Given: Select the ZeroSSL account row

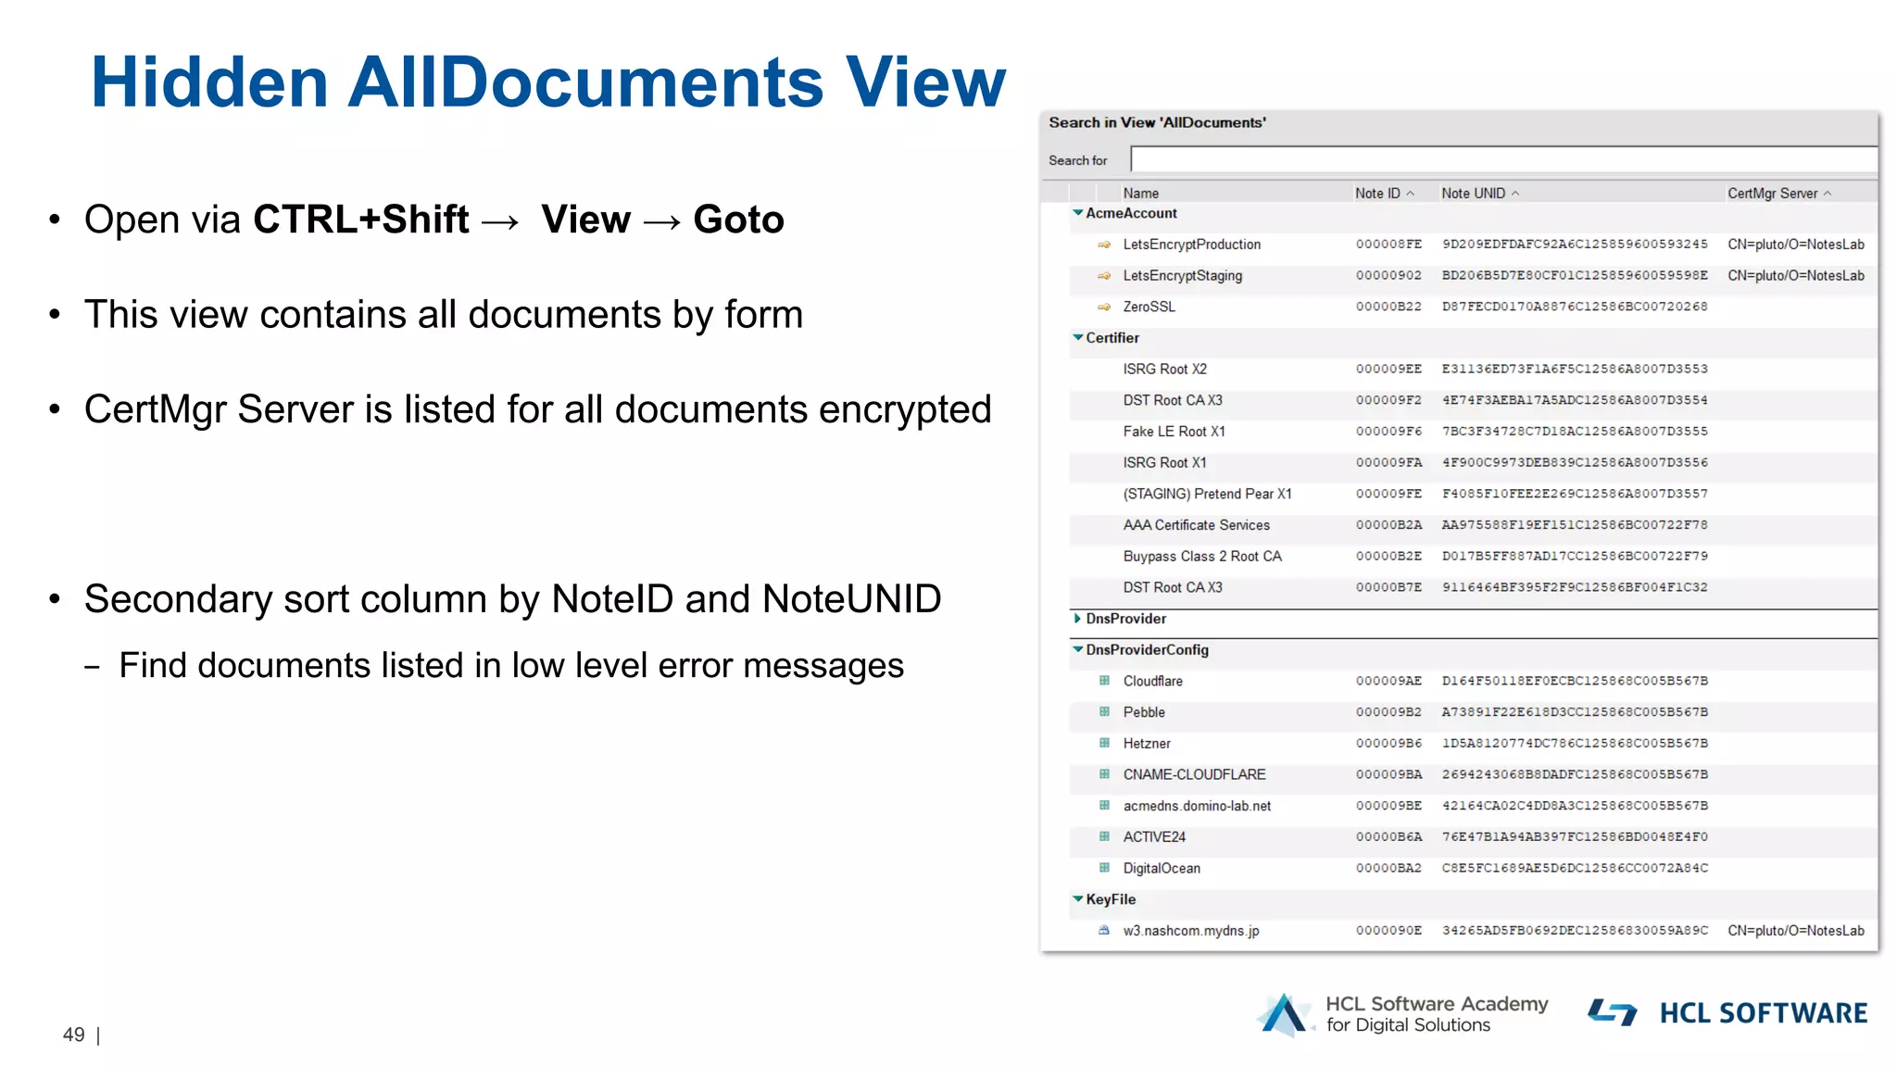Looking at the screenshot, I should click(1473, 307).
